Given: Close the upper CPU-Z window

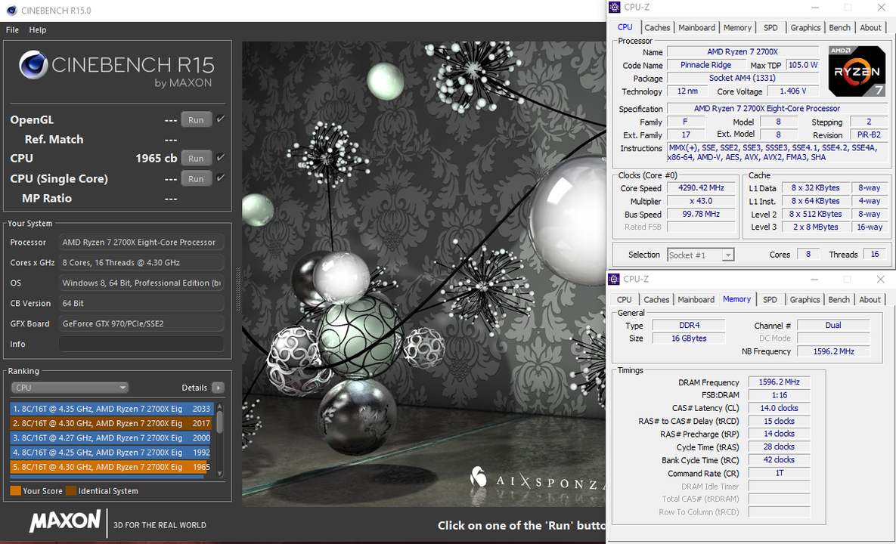Looking at the screenshot, I should 881,8.
